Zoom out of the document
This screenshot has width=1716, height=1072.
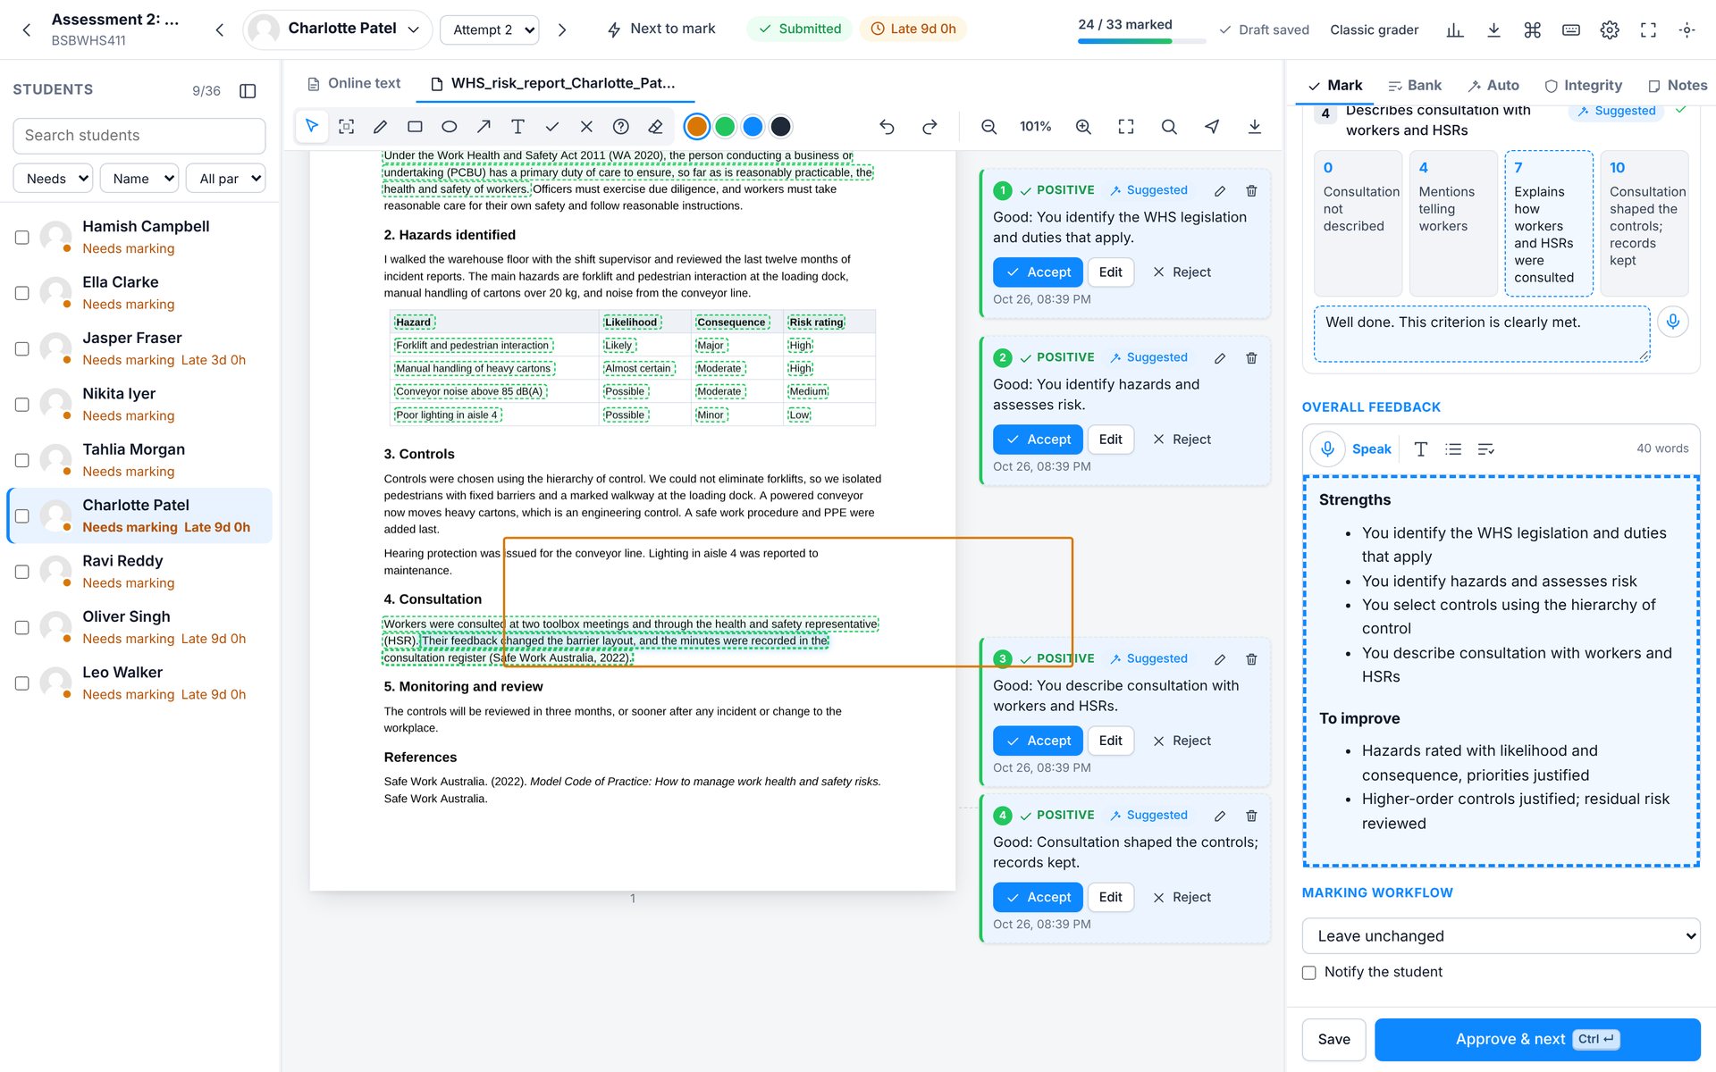click(988, 127)
